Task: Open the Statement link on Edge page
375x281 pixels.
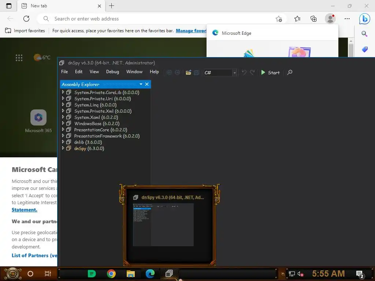Action: (25, 210)
